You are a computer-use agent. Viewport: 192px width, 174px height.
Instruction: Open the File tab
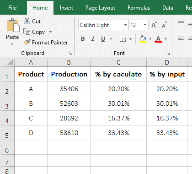(x=12, y=8)
